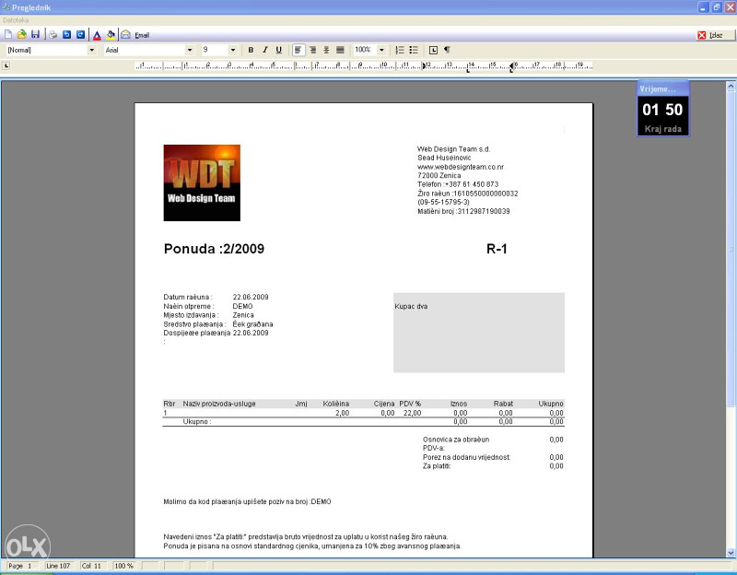Insert a numbered list

[400, 50]
